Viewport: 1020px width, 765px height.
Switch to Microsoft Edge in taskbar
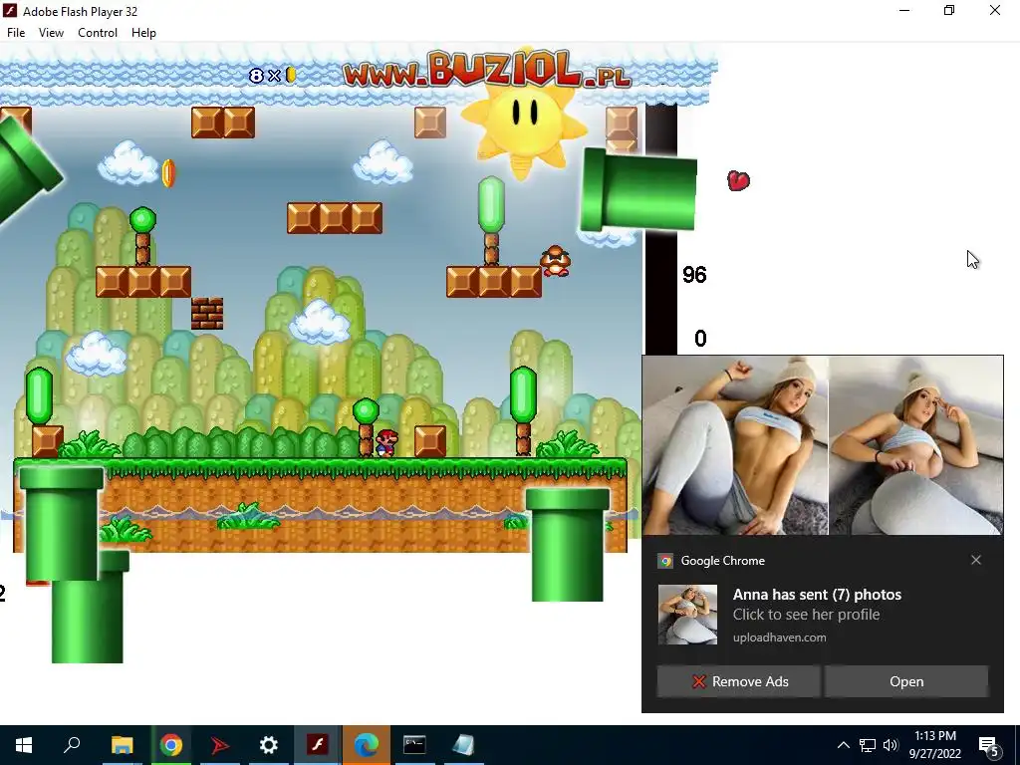tap(367, 745)
